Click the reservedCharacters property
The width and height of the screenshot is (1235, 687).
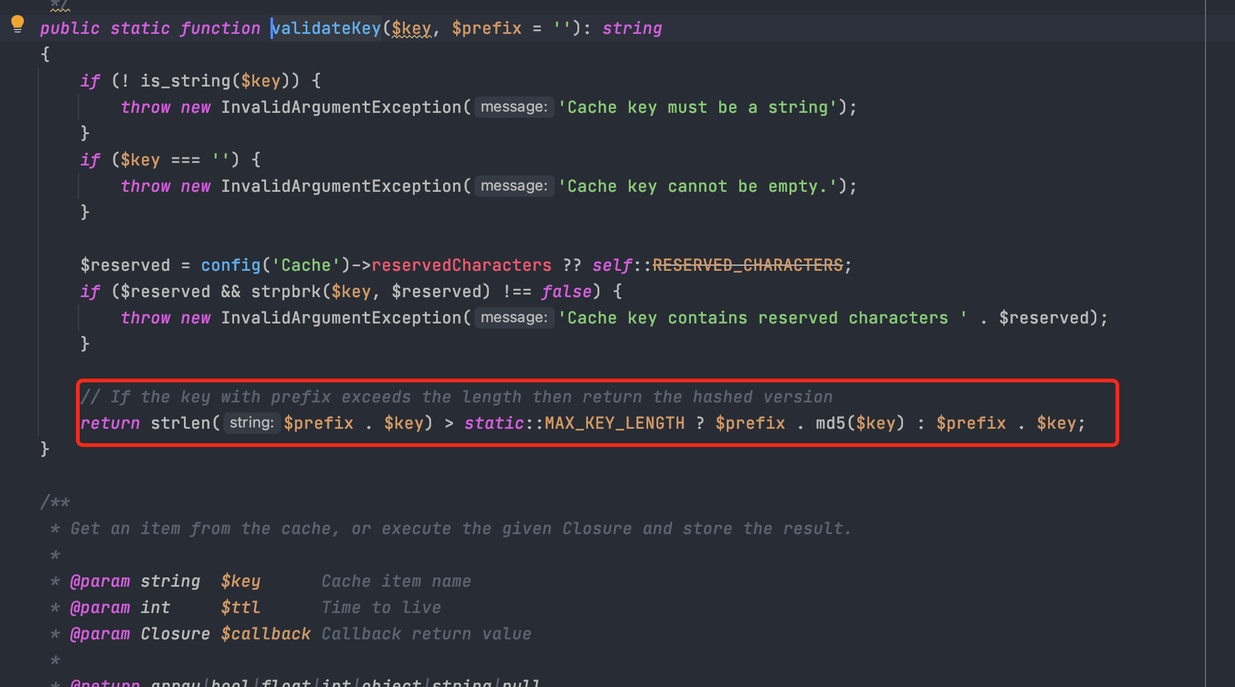461,265
